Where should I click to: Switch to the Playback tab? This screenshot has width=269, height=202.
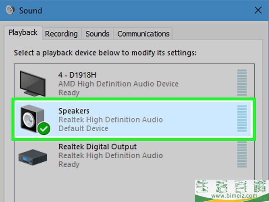(23, 33)
